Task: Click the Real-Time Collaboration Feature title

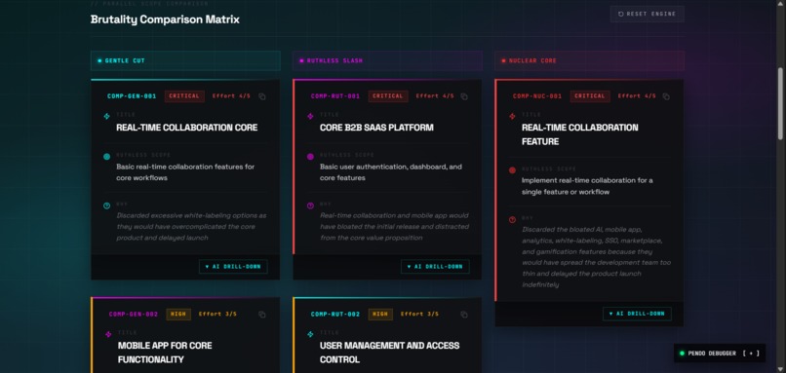Action: [x=580, y=134]
